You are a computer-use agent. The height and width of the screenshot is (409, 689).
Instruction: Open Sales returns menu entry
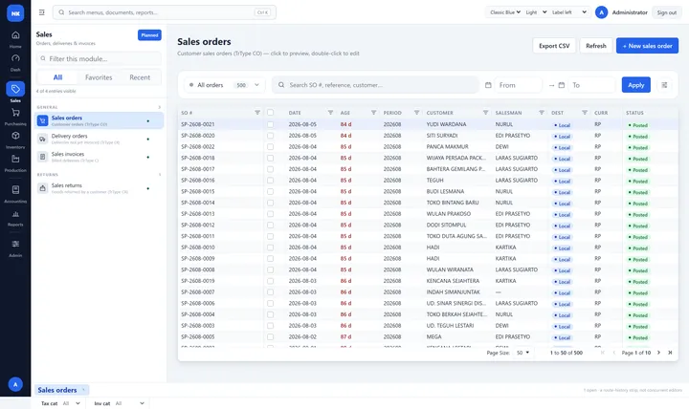click(x=99, y=188)
